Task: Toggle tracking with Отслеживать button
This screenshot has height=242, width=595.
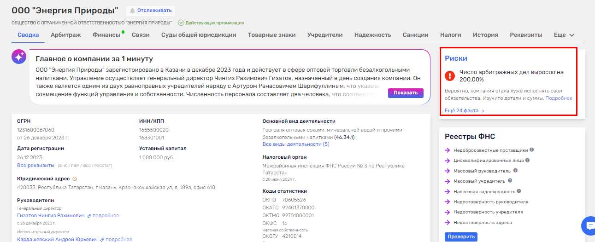Action: tap(150, 11)
